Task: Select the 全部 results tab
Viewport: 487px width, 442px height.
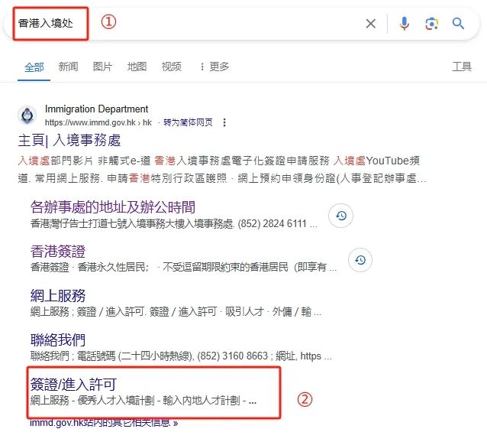Action: (34, 67)
